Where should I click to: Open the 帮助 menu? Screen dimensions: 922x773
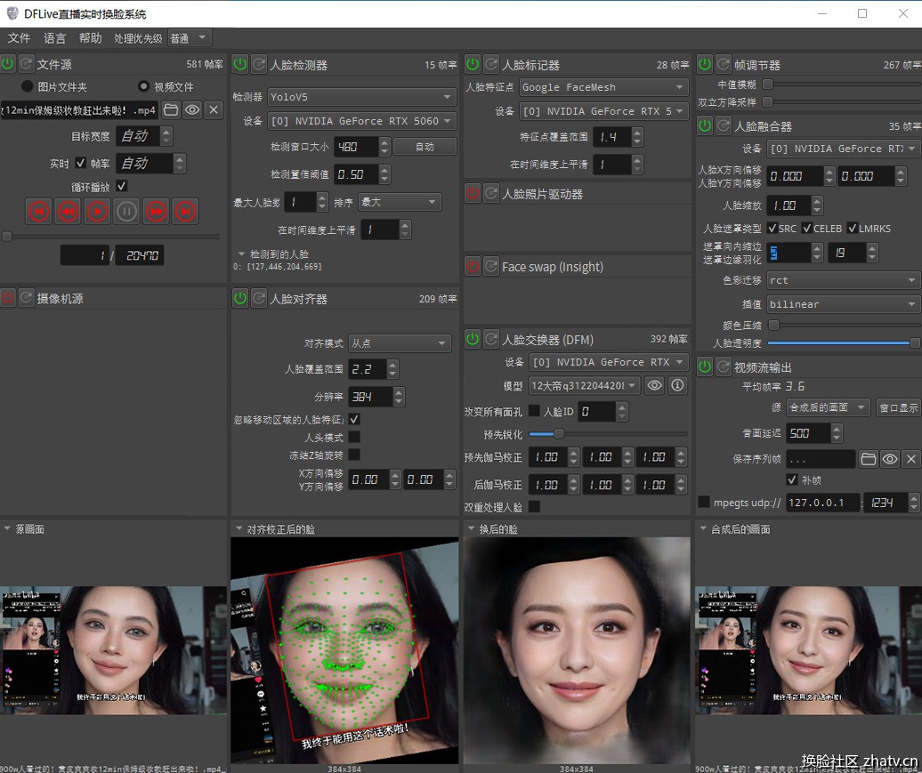90,38
